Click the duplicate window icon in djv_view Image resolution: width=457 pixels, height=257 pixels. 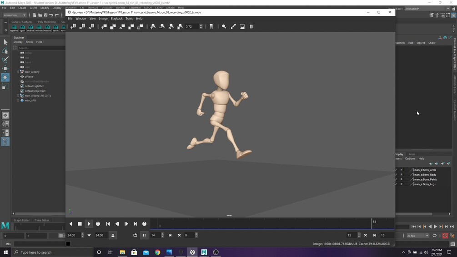(113, 26)
